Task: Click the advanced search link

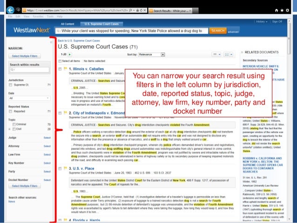Action: [x=233, y=32]
